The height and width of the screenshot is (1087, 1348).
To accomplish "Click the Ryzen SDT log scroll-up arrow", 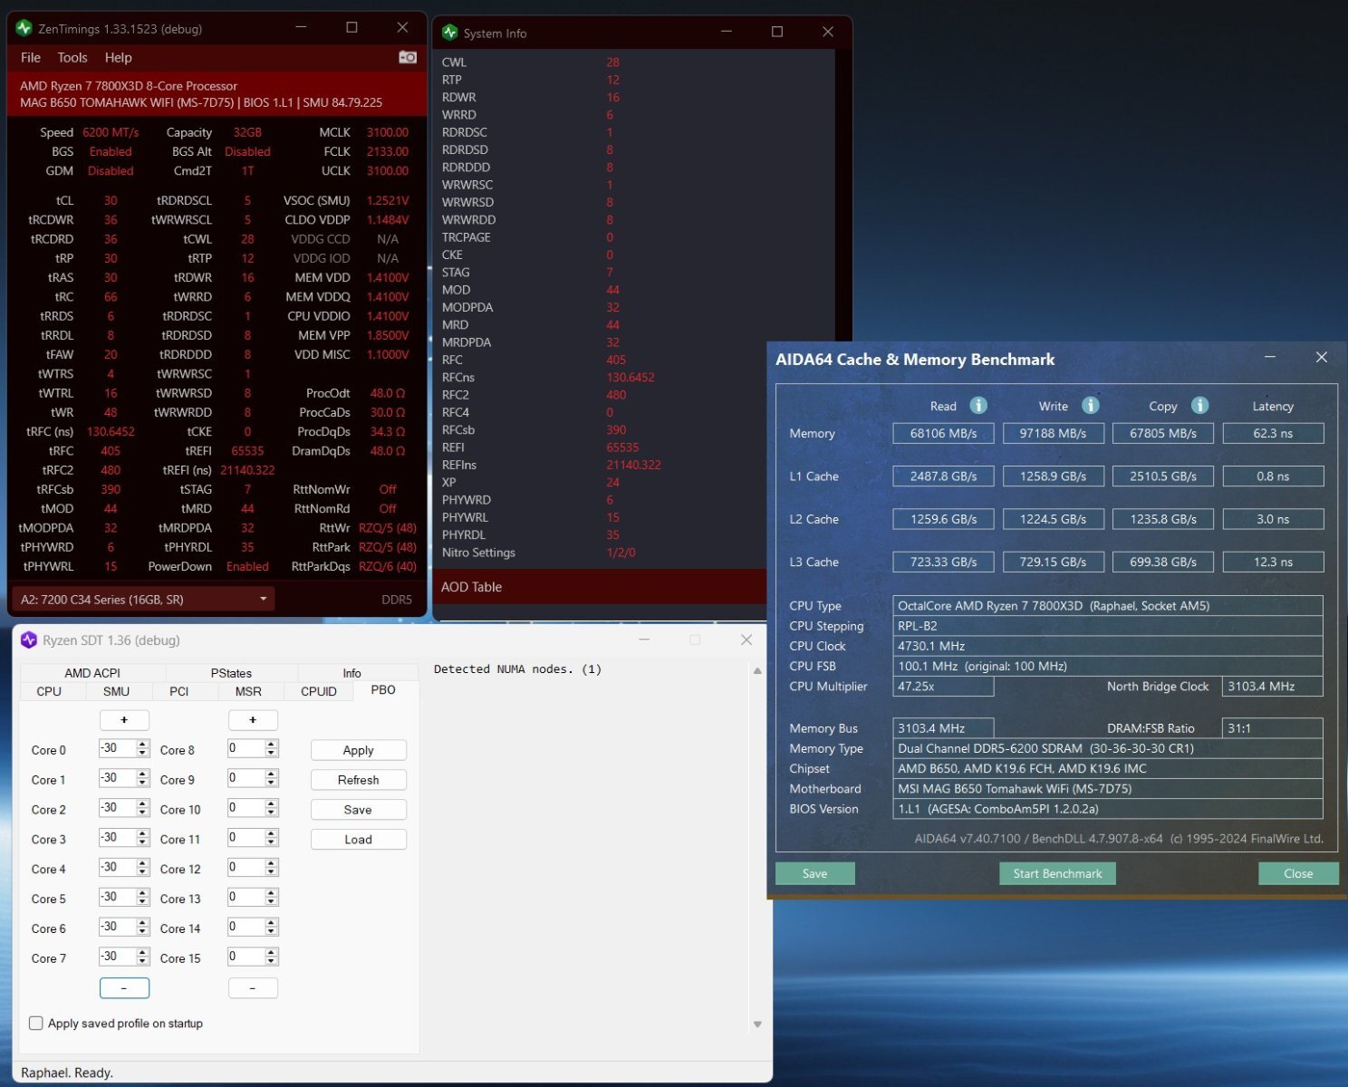I will pos(757,671).
